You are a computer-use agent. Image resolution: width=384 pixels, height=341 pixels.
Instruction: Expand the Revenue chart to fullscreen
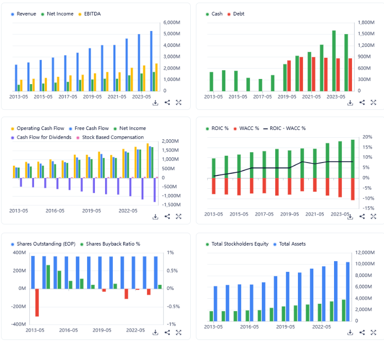click(x=178, y=103)
